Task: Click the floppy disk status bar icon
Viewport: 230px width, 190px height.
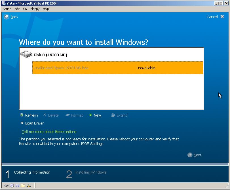Action: tap(18, 185)
